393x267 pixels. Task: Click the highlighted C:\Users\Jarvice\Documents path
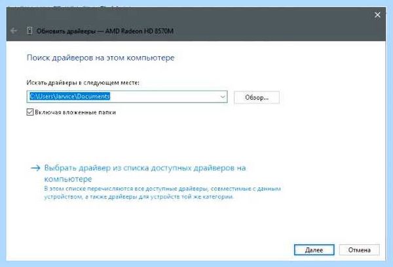tap(69, 97)
